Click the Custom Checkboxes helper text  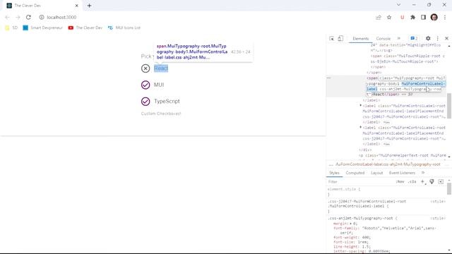click(161, 114)
